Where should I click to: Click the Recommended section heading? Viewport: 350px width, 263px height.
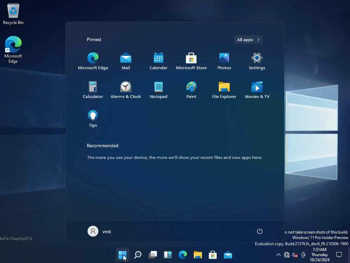[x=103, y=146]
